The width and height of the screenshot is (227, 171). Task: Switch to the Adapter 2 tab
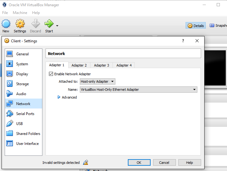(79, 65)
